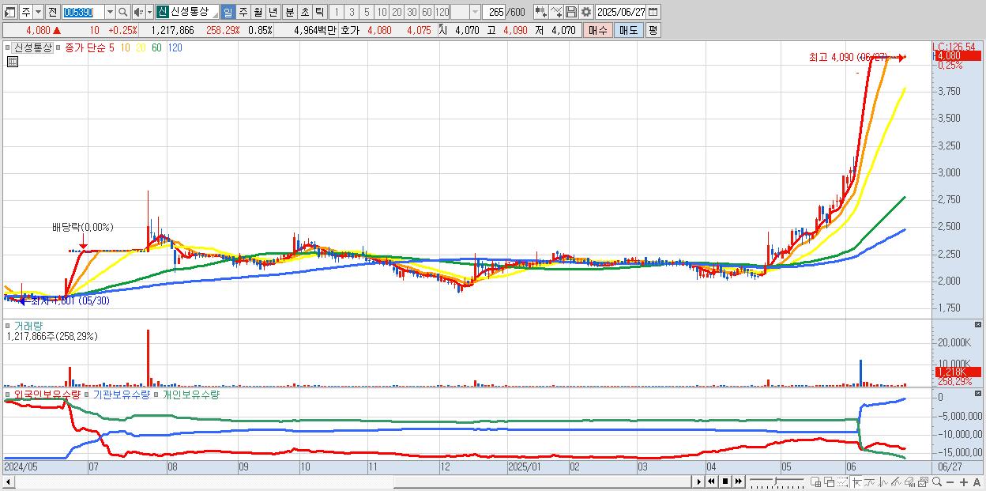
Task: Click the 매수 buy button
Action: 598,30
